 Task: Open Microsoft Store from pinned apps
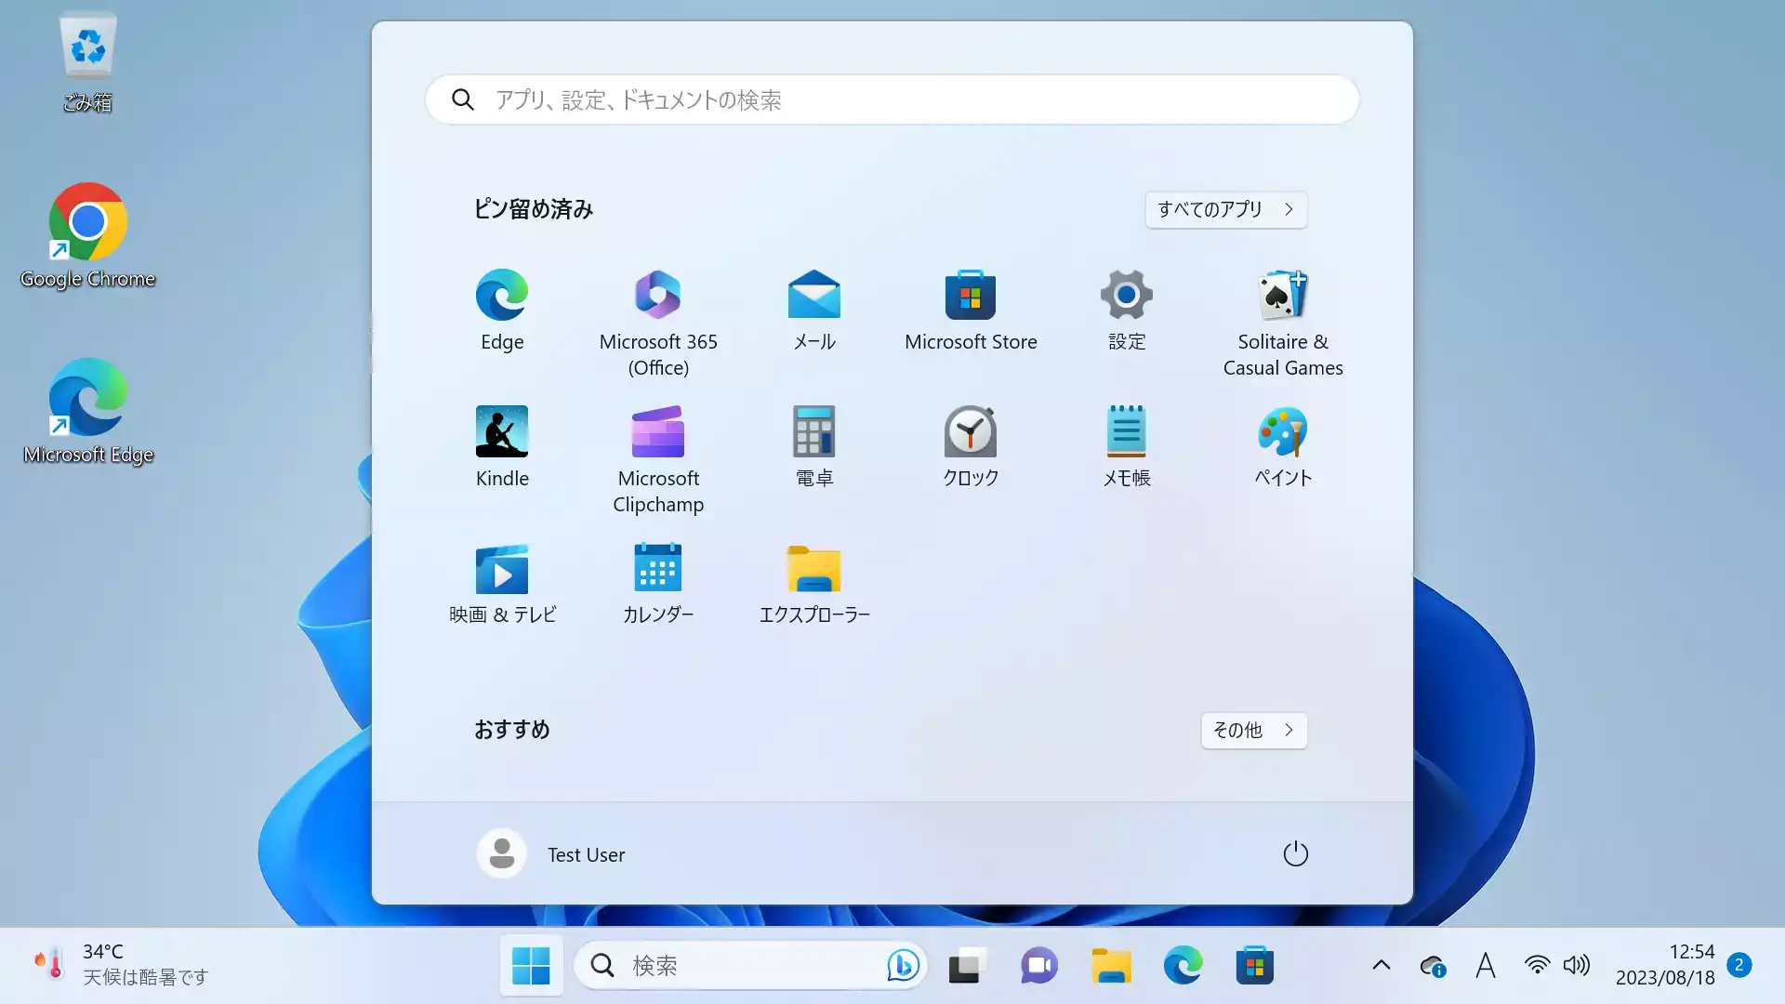[971, 311]
